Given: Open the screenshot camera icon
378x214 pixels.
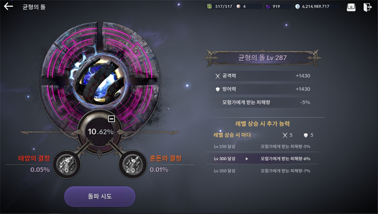Looking at the screenshot, I should pos(351,7).
